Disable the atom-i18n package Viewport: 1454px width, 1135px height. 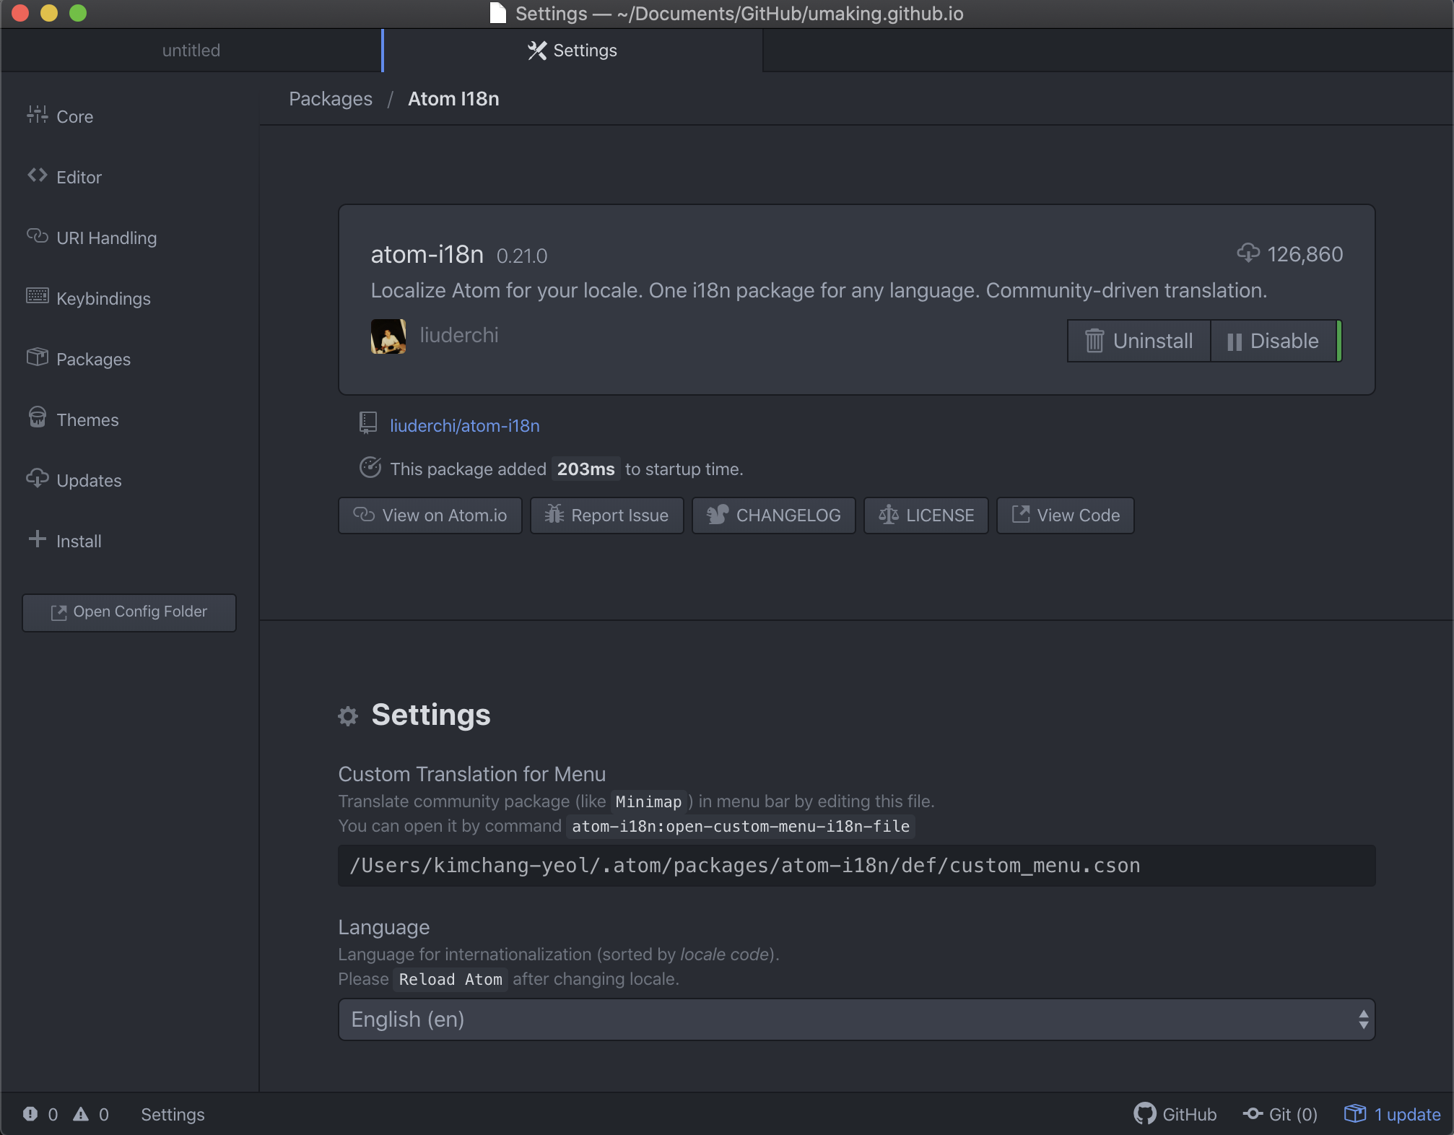click(1274, 341)
